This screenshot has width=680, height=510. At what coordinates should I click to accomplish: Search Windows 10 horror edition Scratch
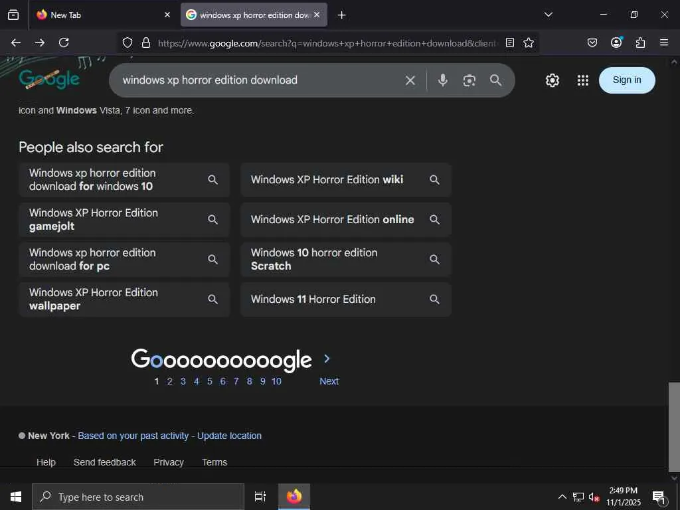345,260
